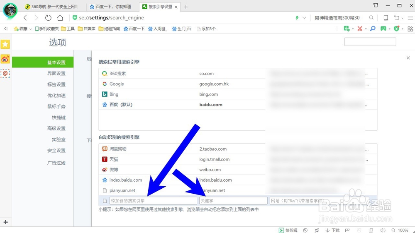Open the mail @ sidebar icon
Viewport: 415px width, 233px height.
5,73
